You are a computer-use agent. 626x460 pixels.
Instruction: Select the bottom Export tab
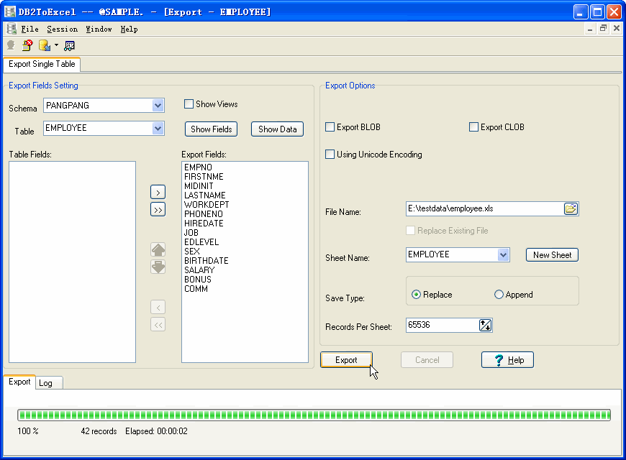pyautogui.click(x=19, y=382)
